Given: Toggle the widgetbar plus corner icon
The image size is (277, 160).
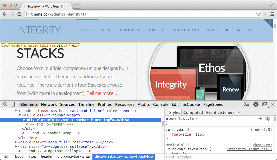Looking at the screenshot, I should pyautogui.click(x=270, y=22).
